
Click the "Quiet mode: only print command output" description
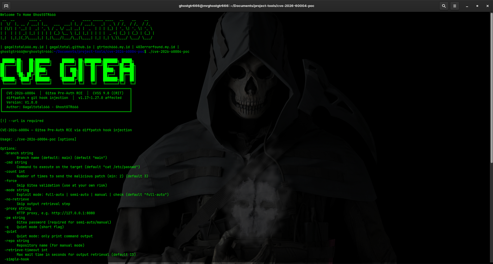coord(55,236)
